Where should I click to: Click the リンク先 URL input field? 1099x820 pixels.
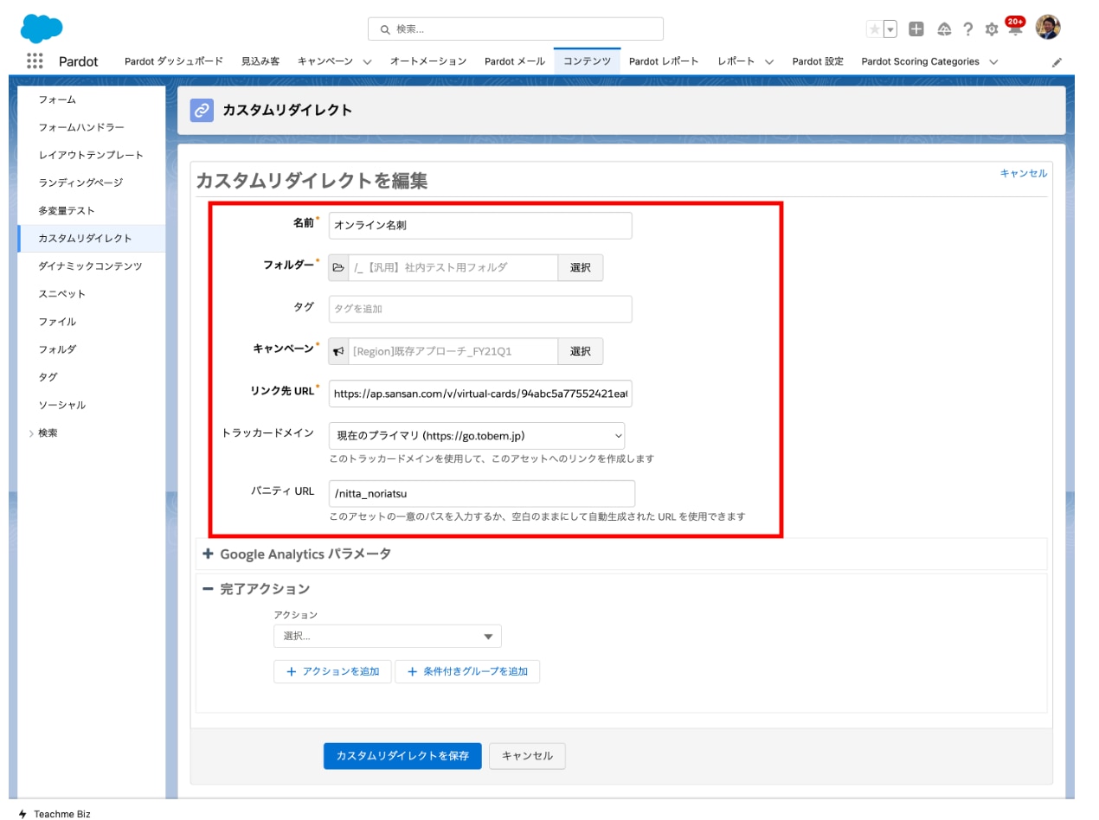coord(480,393)
